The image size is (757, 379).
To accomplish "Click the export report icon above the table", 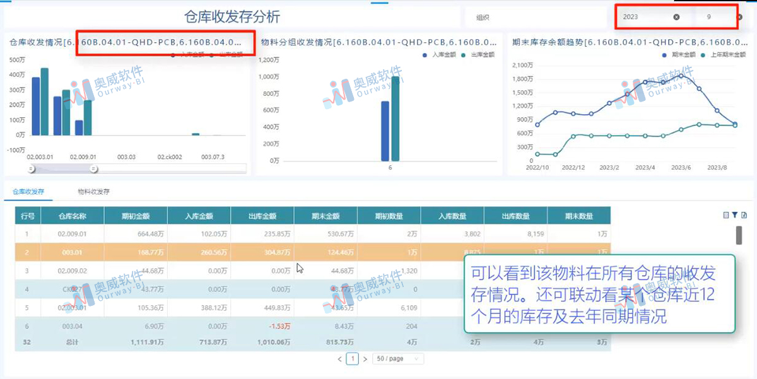I will click(744, 214).
